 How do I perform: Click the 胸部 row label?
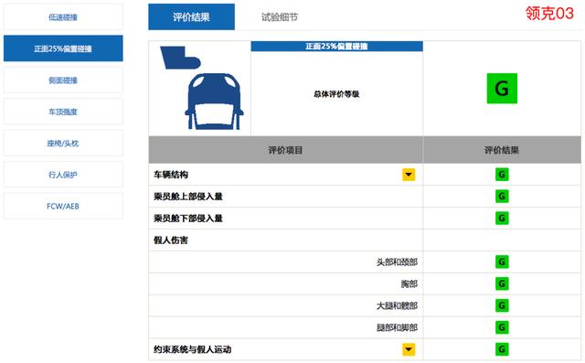[x=409, y=284]
